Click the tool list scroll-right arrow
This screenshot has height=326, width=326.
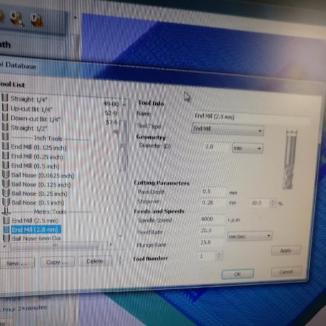110,244
